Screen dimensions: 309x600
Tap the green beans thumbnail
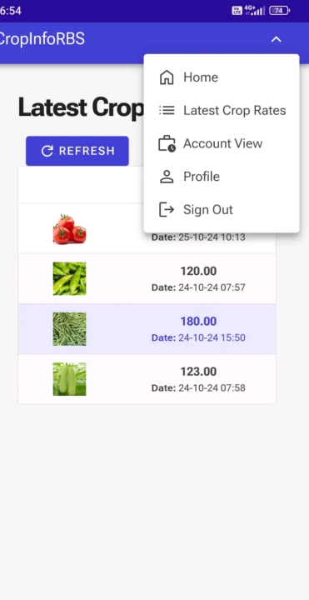pyautogui.click(x=70, y=328)
